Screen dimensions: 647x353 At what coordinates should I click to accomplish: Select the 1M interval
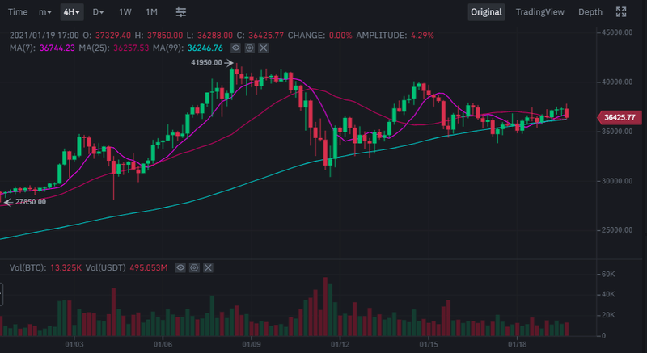(152, 12)
